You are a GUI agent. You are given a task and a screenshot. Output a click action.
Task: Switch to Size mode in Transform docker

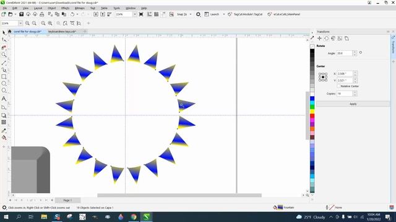pos(340,38)
